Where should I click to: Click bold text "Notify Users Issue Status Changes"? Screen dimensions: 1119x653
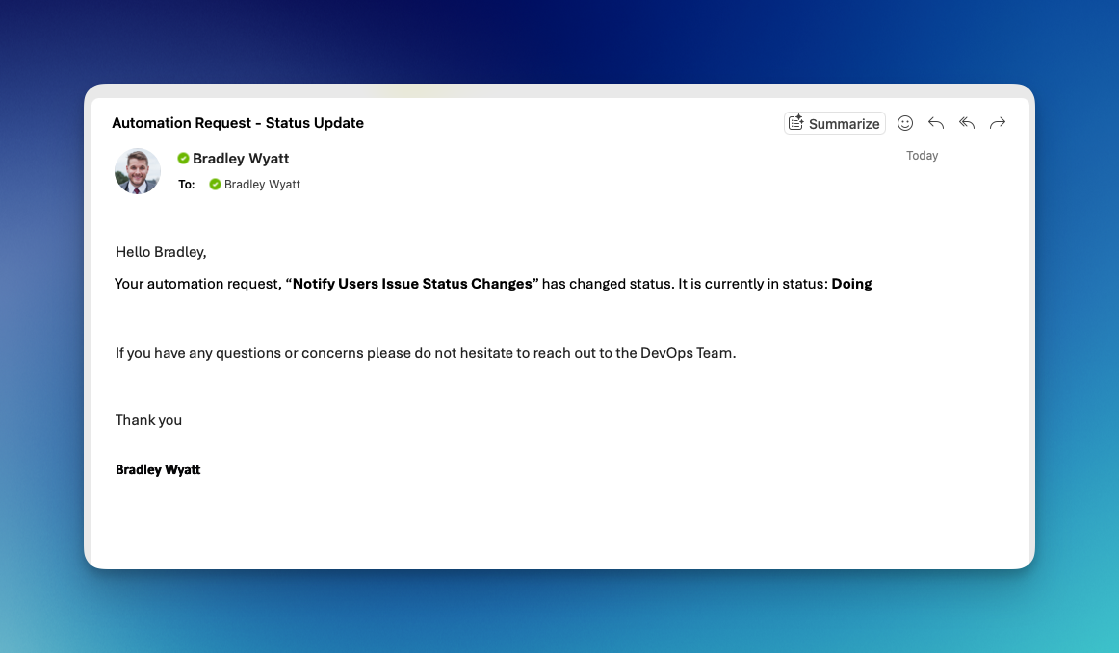(412, 284)
